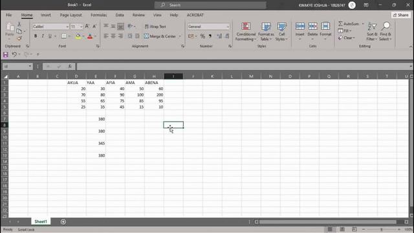The image size is (414, 233).
Task: Click the Cut scissors icon
Action: coord(19,24)
